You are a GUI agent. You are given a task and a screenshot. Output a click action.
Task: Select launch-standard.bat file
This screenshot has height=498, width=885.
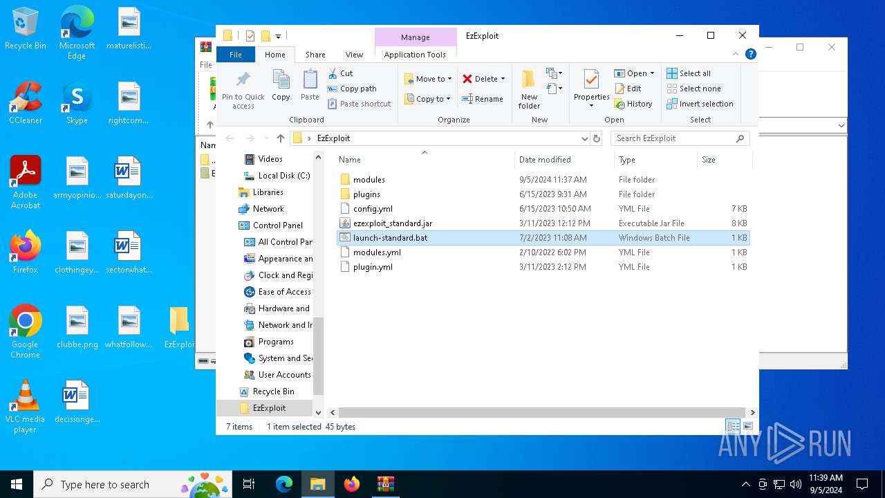click(543, 238)
